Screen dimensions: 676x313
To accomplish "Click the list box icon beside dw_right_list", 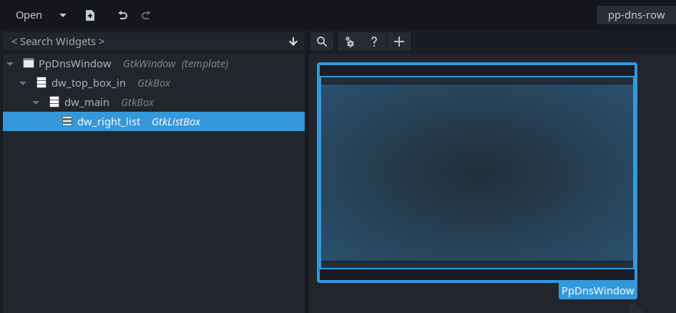I will tap(67, 121).
